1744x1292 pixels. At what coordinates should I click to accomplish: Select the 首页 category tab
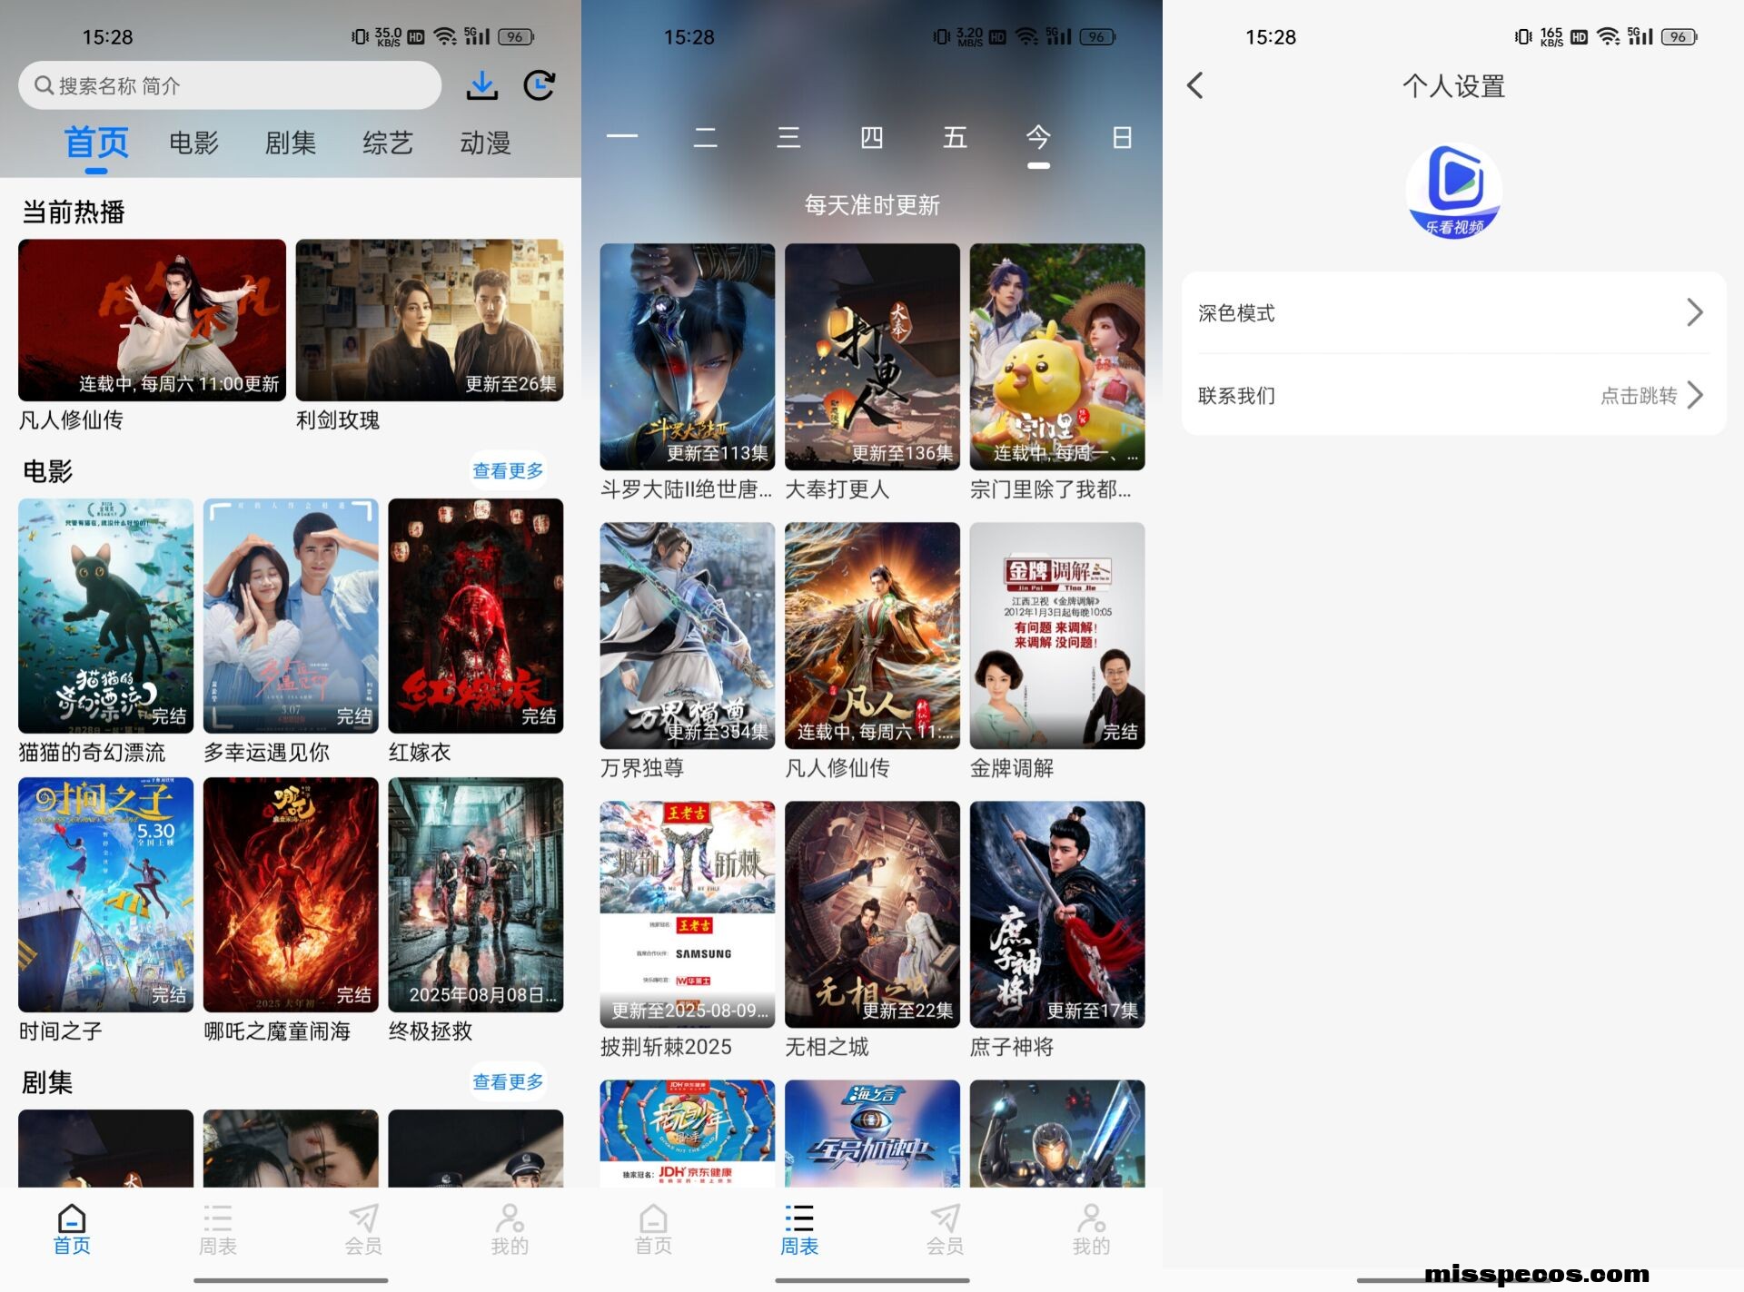click(x=96, y=143)
